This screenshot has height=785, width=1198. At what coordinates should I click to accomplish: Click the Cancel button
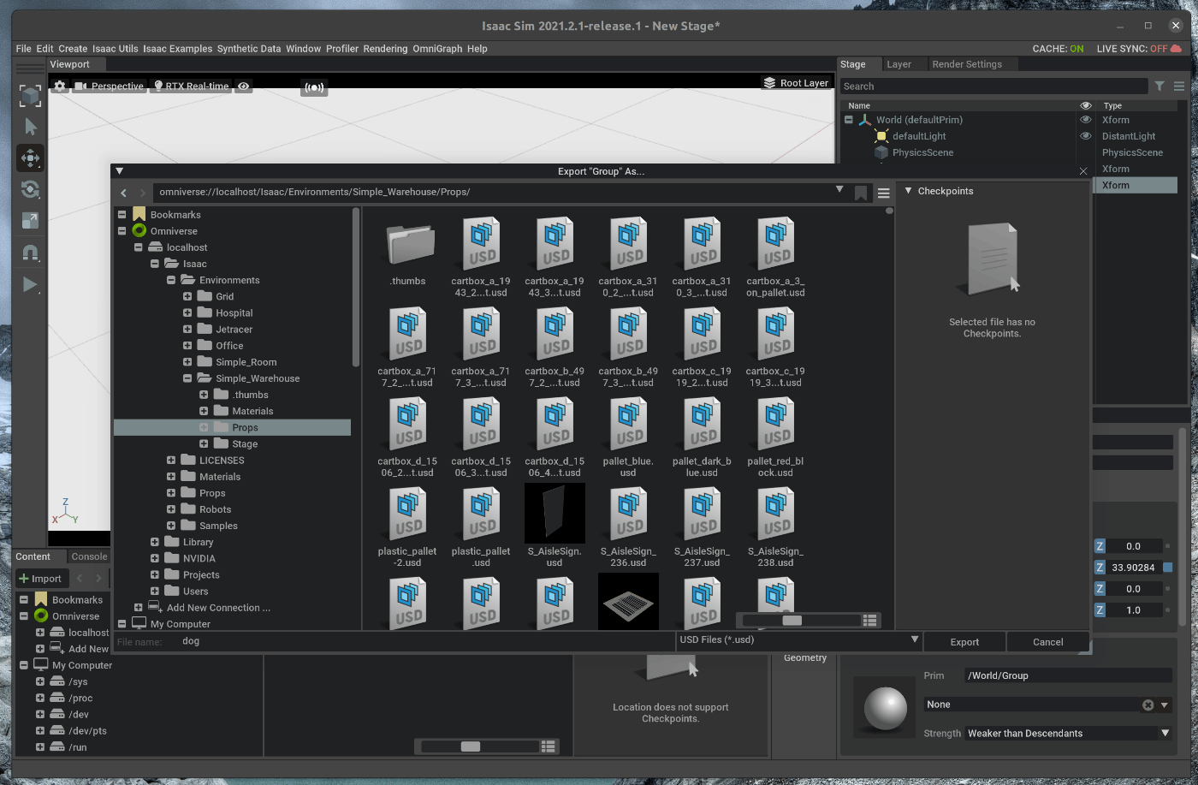pyautogui.click(x=1048, y=642)
